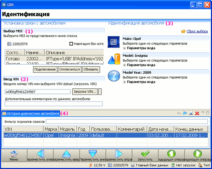Click the green checkmark Запустить button
This screenshot has height=169, width=212.
[145, 155]
